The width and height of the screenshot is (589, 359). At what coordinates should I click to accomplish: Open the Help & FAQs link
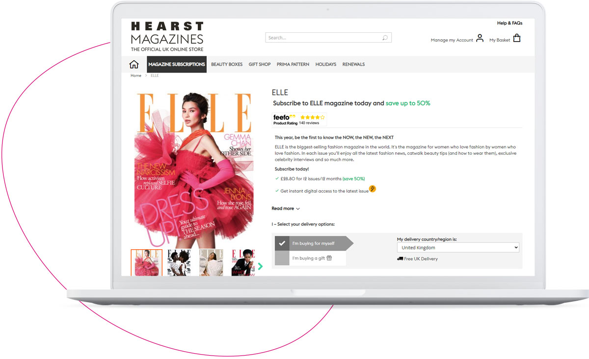pyautogui.click(x=509, y=23)
